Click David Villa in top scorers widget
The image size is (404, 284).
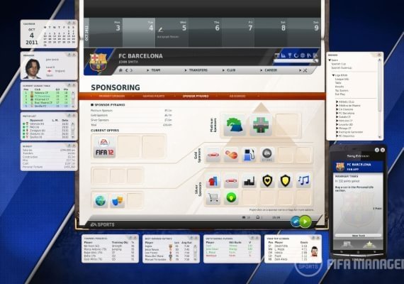pos(281,246)
